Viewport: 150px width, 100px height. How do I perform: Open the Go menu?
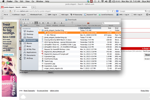click(33, 1)
